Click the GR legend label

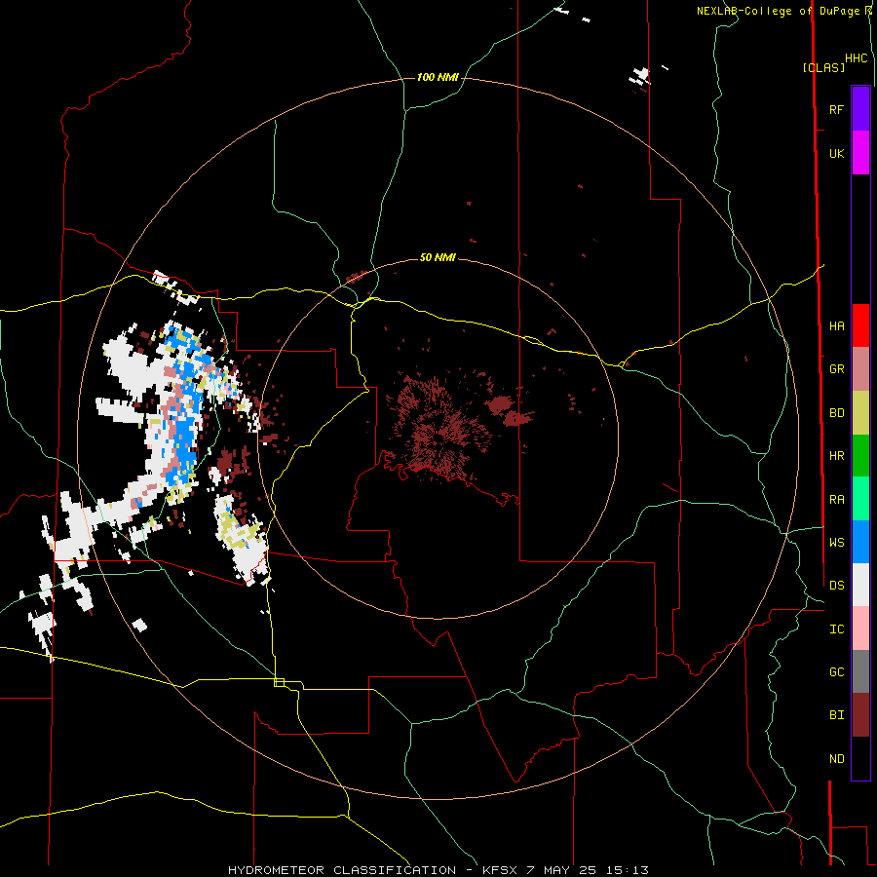coord(836,369)
